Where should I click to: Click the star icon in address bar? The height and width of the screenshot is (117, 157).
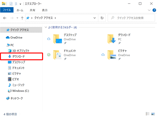[28, 18]
